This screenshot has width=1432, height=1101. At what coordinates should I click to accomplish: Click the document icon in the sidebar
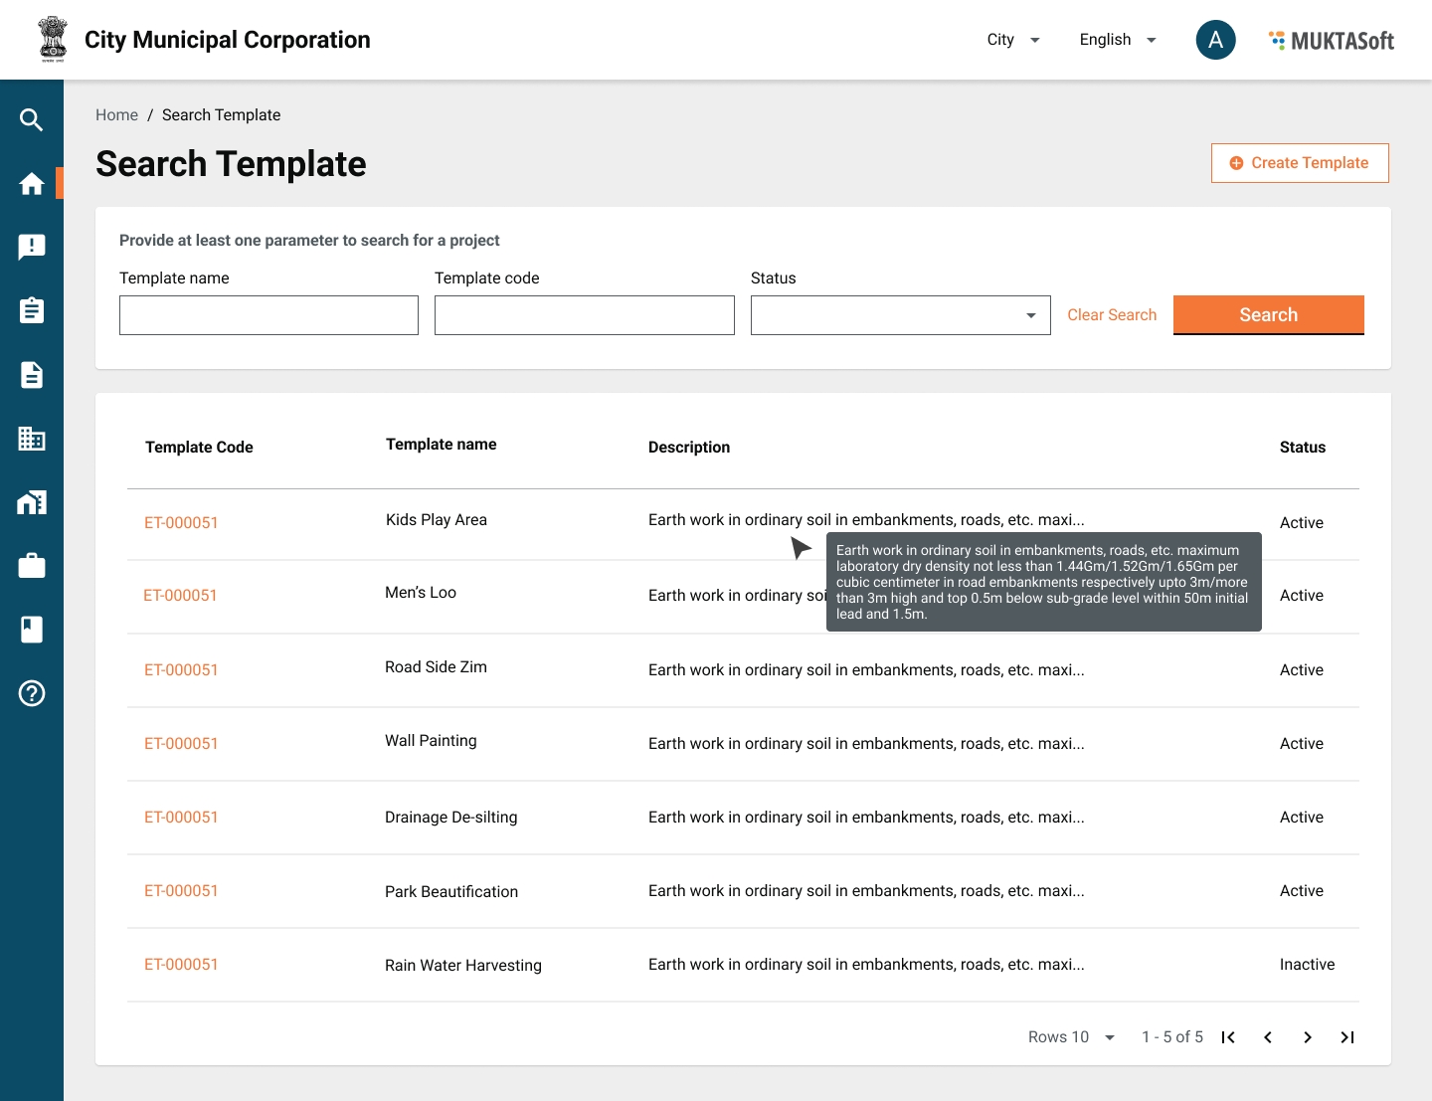[x=32, y=375]
